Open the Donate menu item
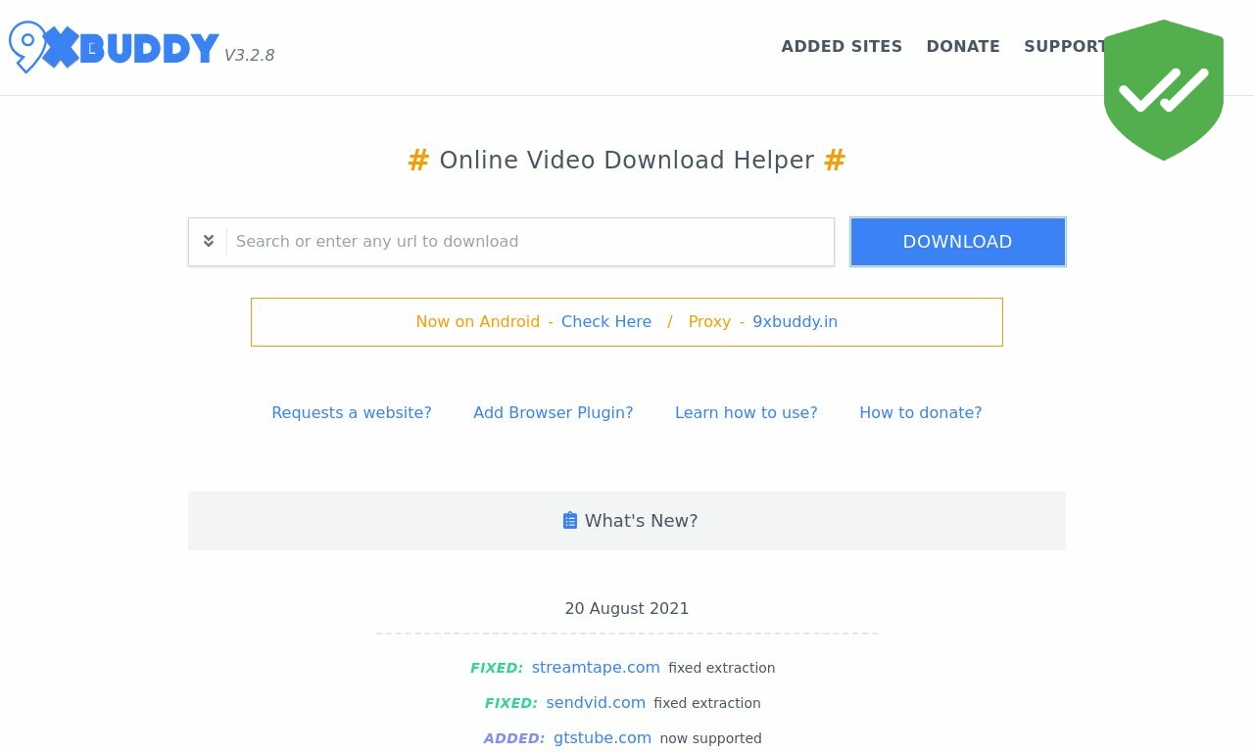The height and width of the screenshot is (752, 1254). (963, 46)
